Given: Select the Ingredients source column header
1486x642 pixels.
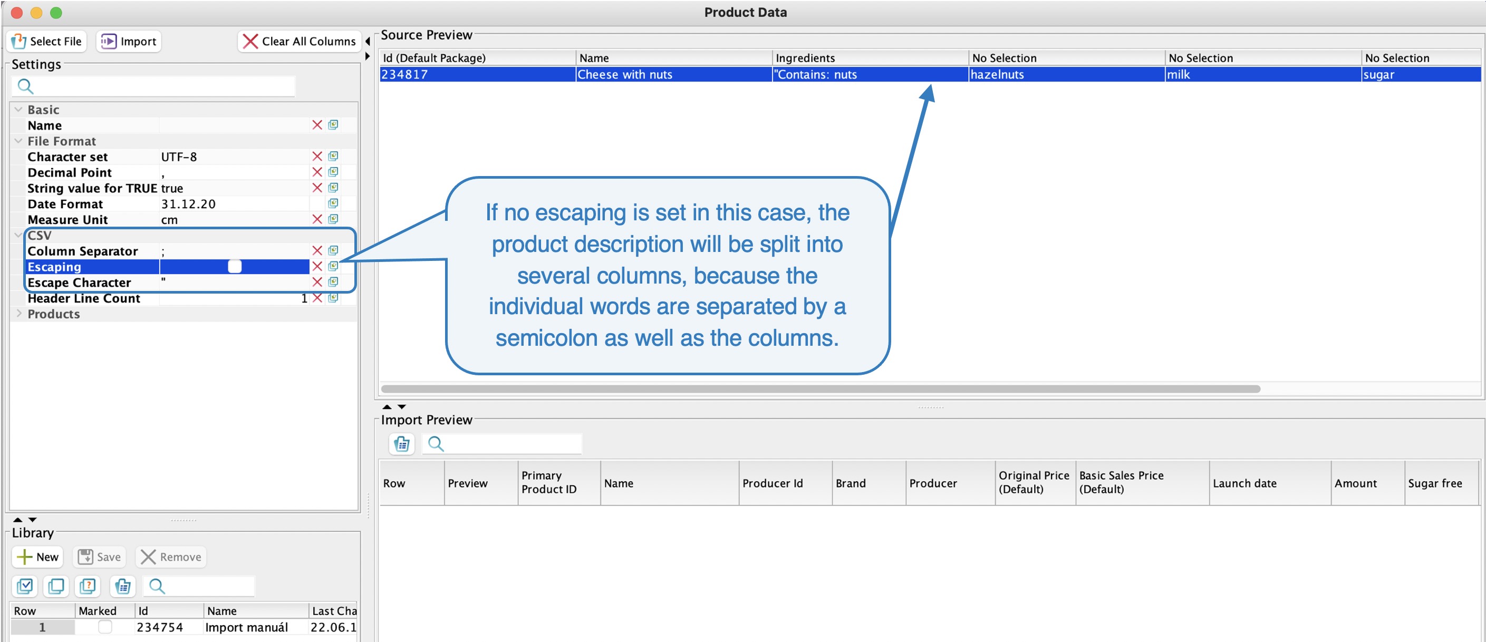Looking at the screenshot, I should coord(870,57).
